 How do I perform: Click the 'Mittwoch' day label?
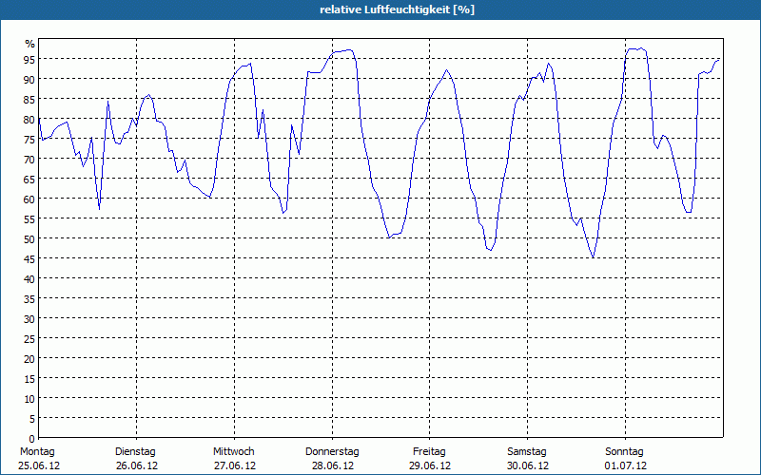pos(234,452)
